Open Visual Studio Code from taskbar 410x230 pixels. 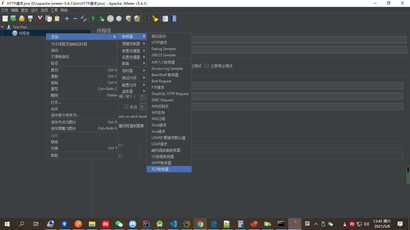173,224
